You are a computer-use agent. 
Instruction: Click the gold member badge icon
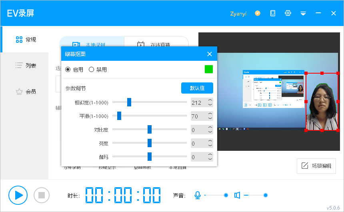coord(258,13)
